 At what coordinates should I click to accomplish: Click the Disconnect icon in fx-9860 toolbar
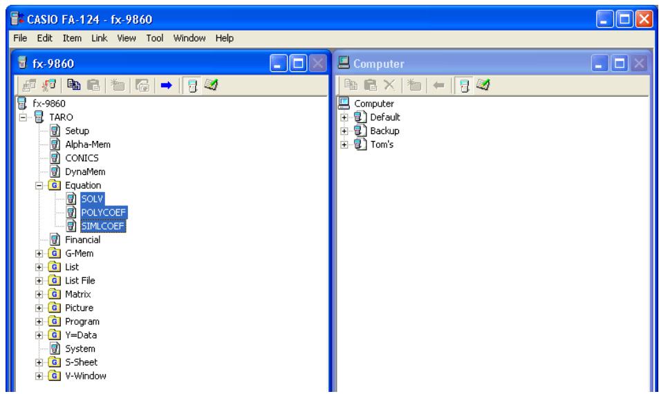(x=49, y=85)
